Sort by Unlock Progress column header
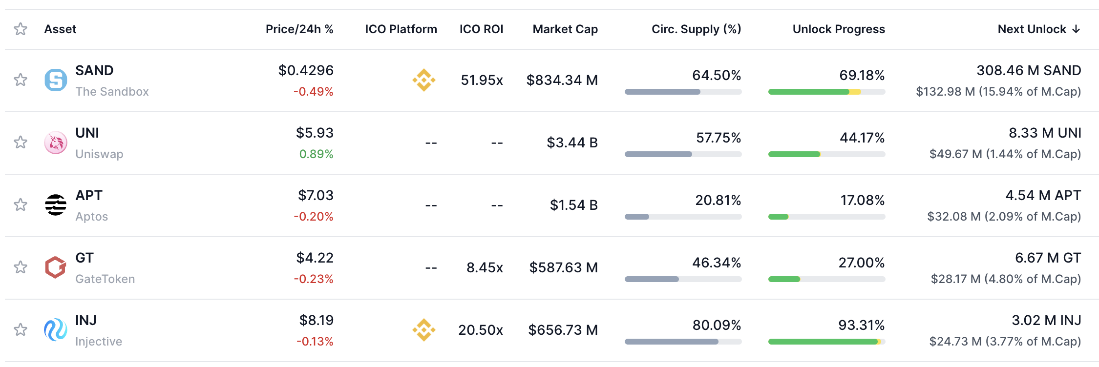1099x367 pixels. click(x=839, y=29)
